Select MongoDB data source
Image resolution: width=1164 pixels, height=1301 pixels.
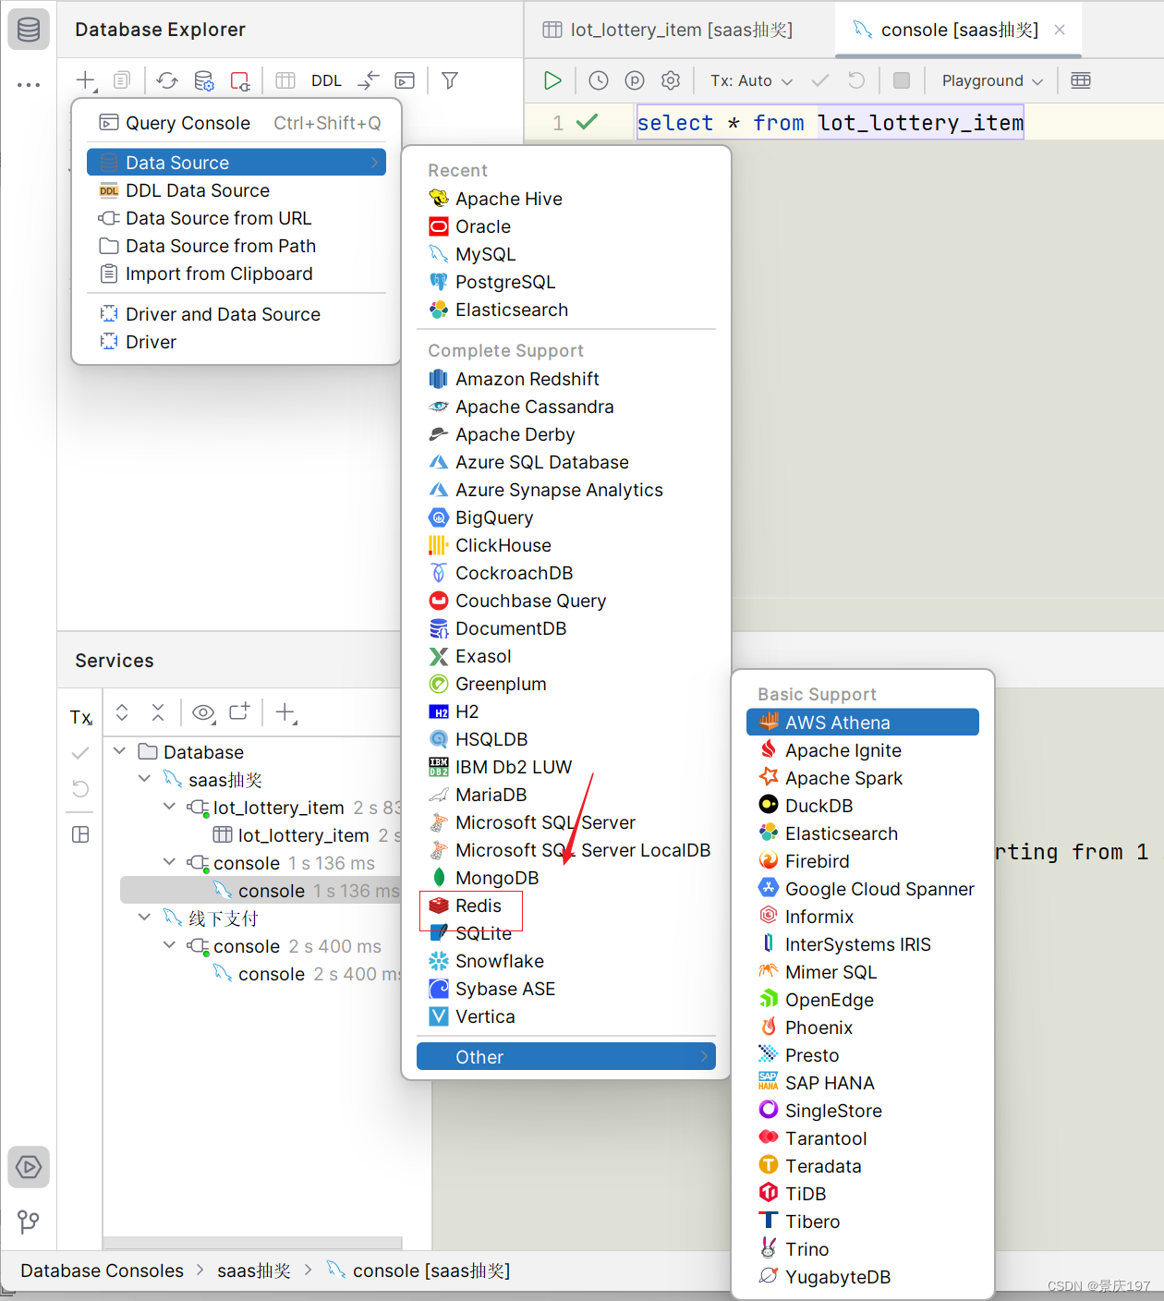[x=566, y=878]
